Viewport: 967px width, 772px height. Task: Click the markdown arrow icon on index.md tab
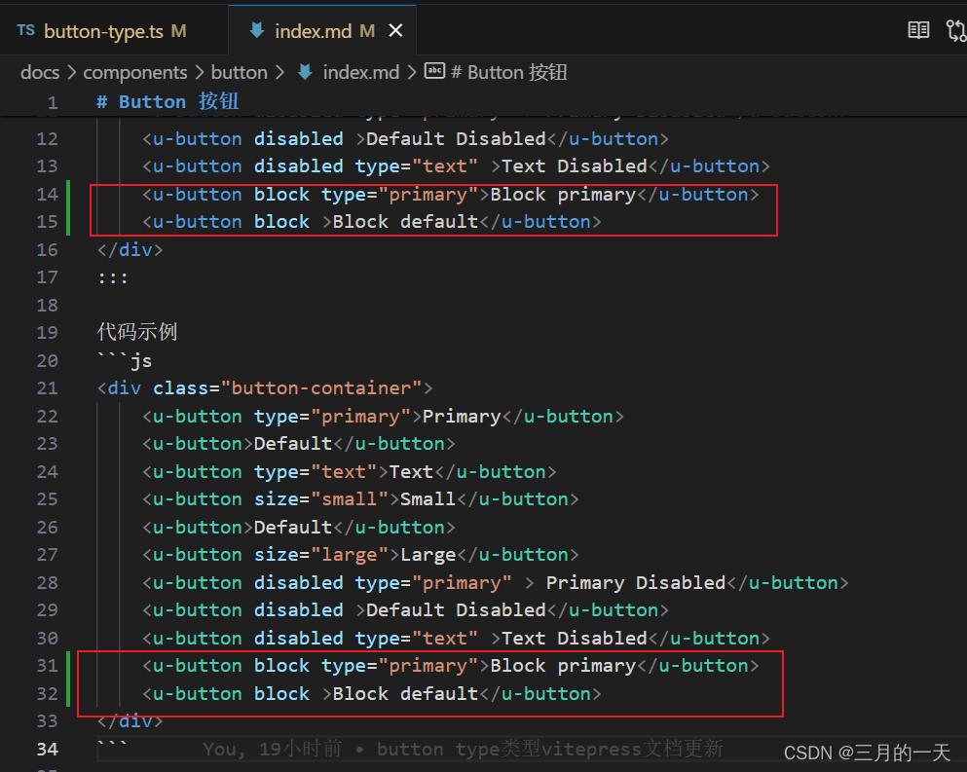tap(256, 30)
